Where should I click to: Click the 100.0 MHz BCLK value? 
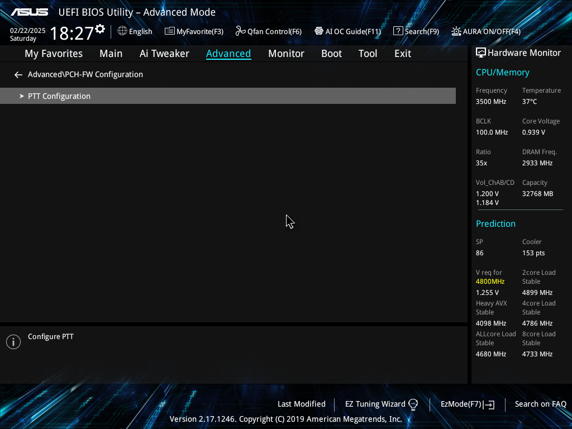[x=492, y=132]
